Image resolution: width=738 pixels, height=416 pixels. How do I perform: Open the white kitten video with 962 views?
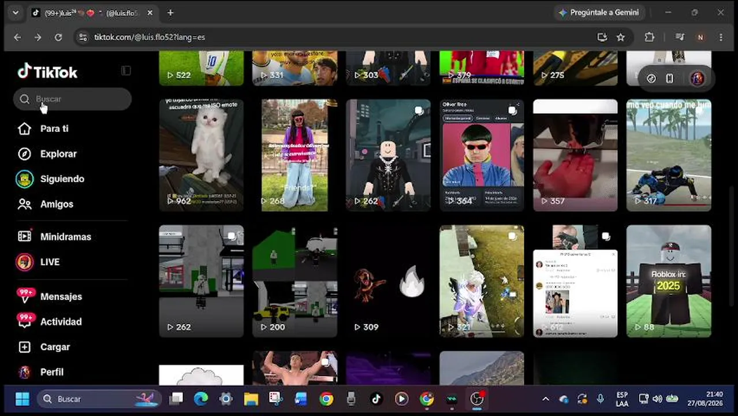201,155
